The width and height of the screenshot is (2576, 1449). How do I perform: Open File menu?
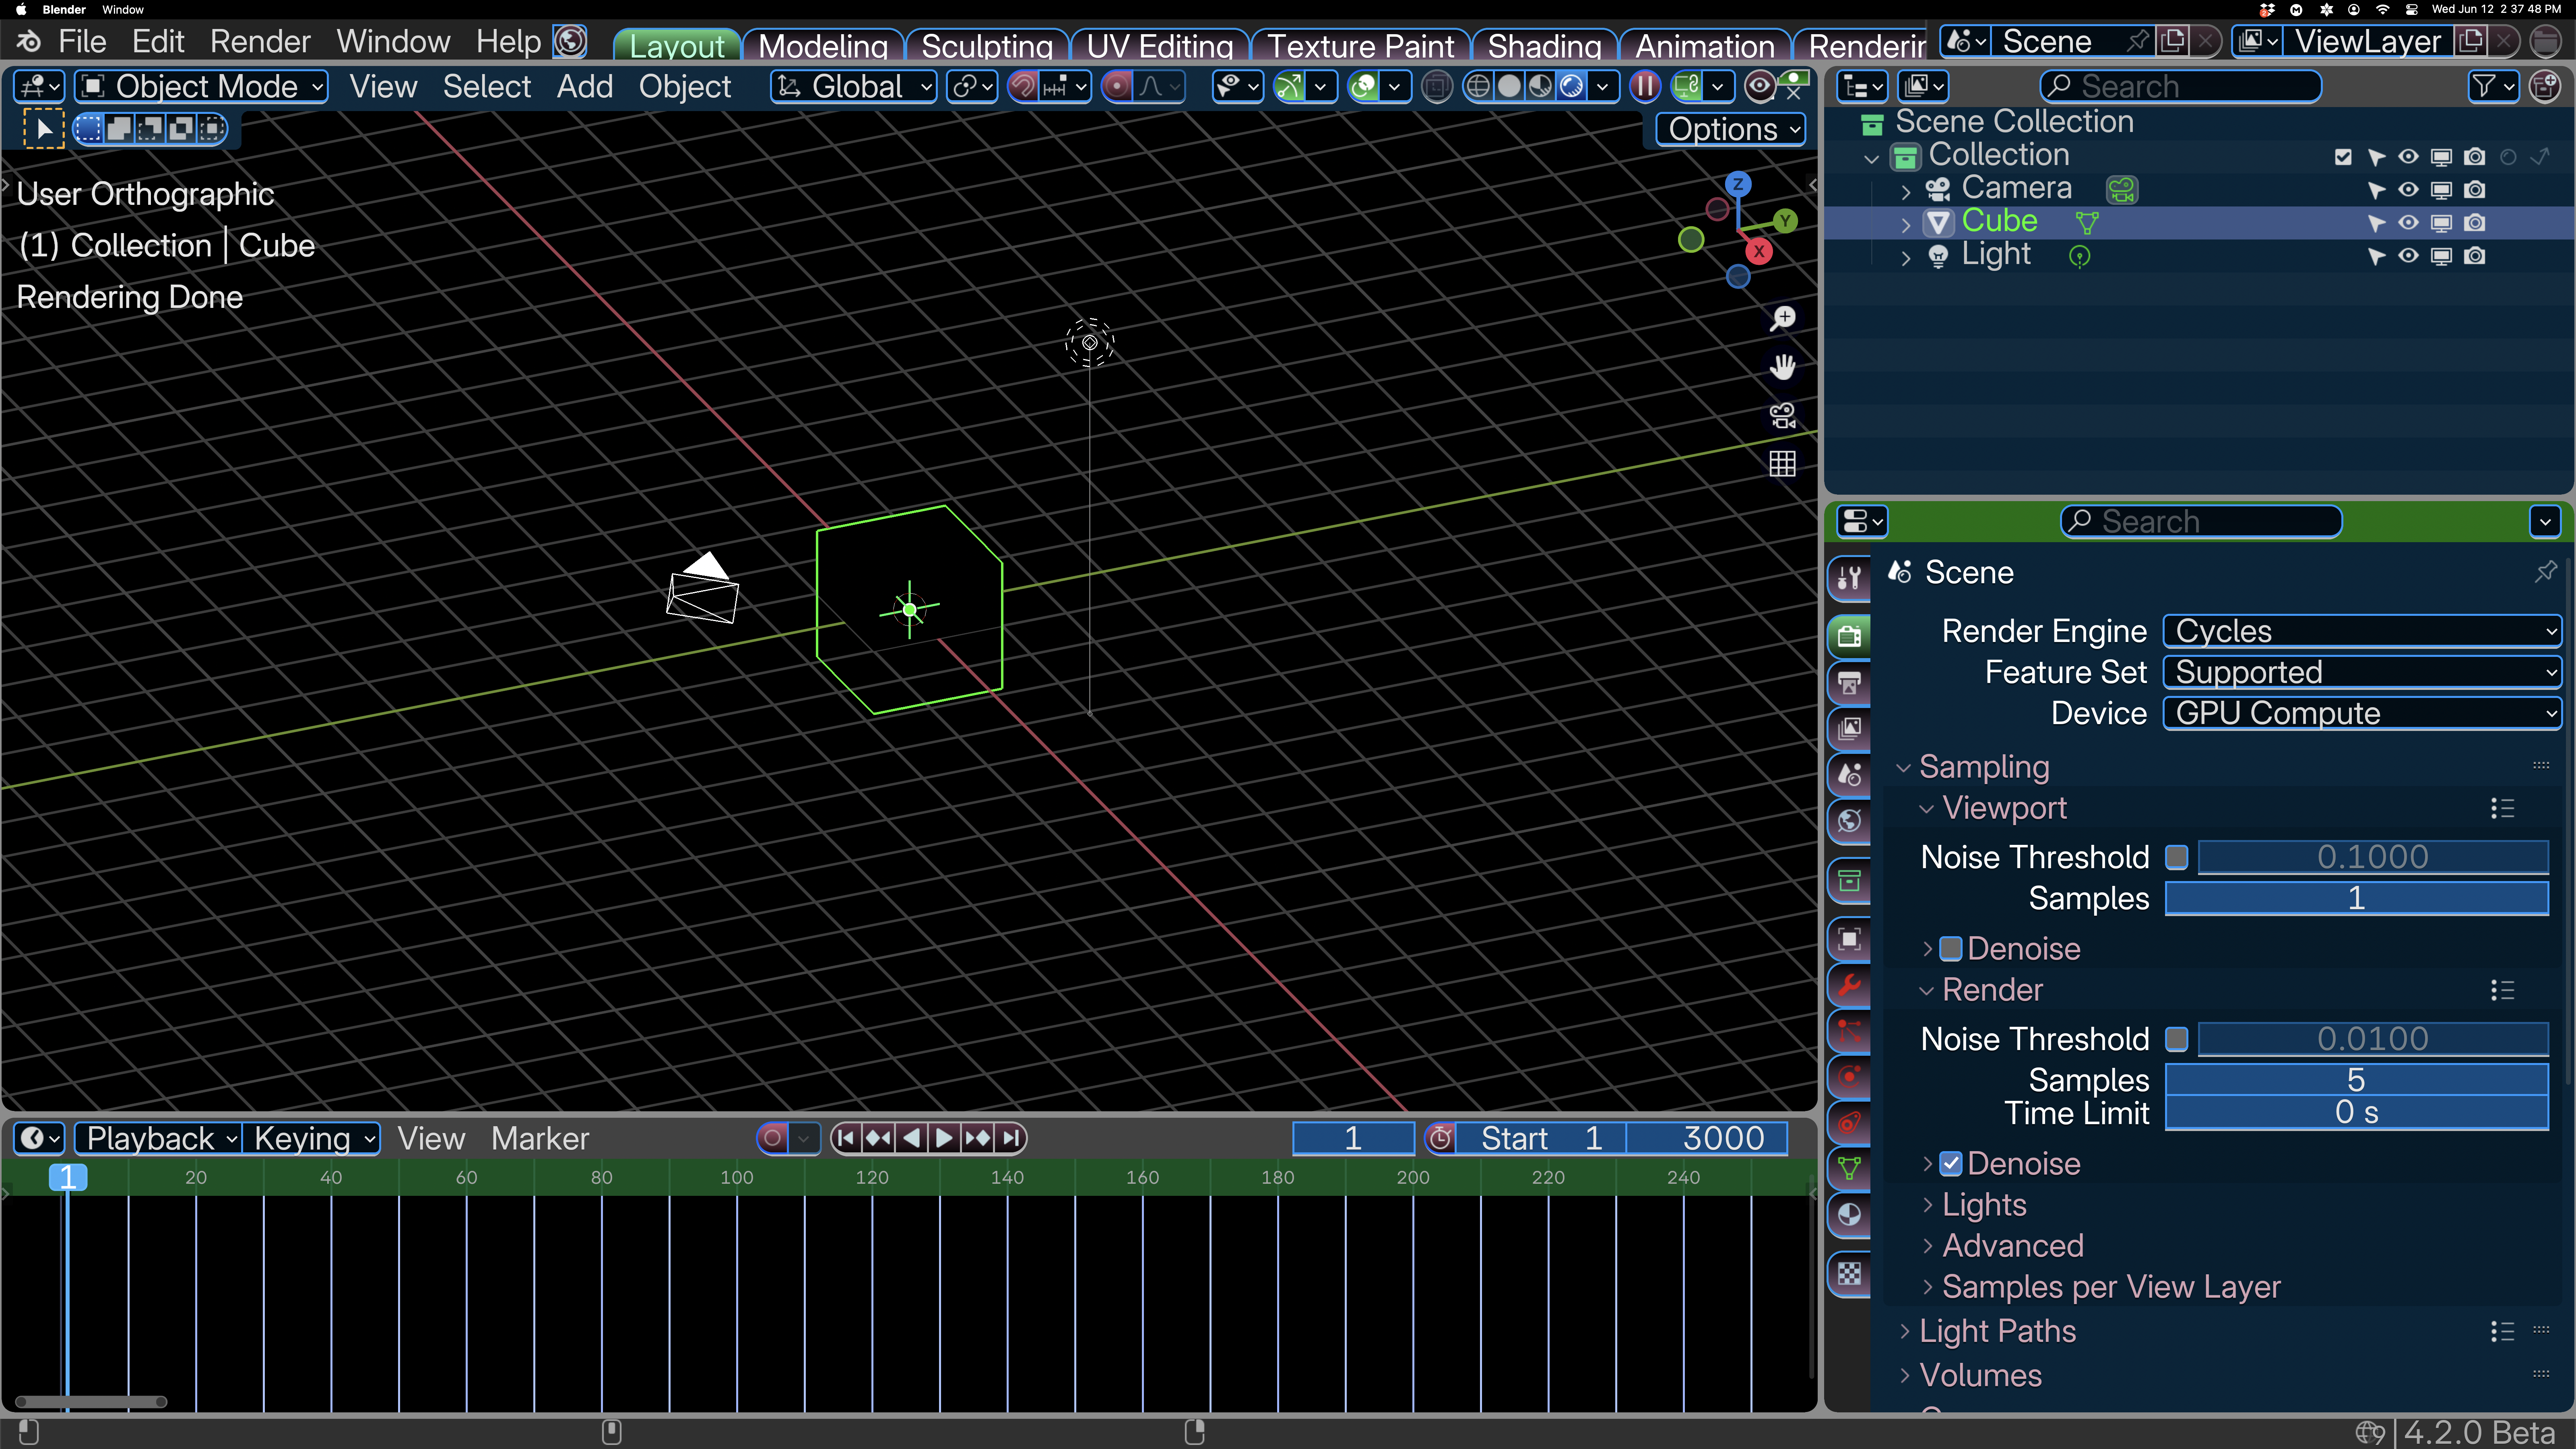[82, 42]
